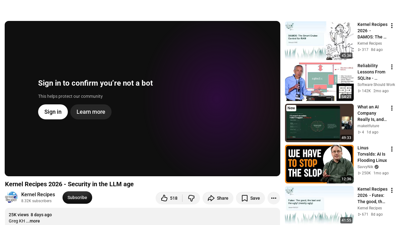Click the Learn more button
Viewport: 400px width, 225px height.
point(91,112)
